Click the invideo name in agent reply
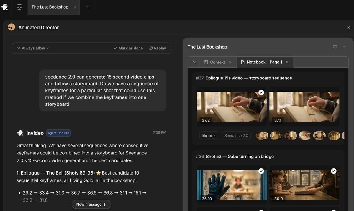This screenshot has height=211, width=354. tap(35, 133)
